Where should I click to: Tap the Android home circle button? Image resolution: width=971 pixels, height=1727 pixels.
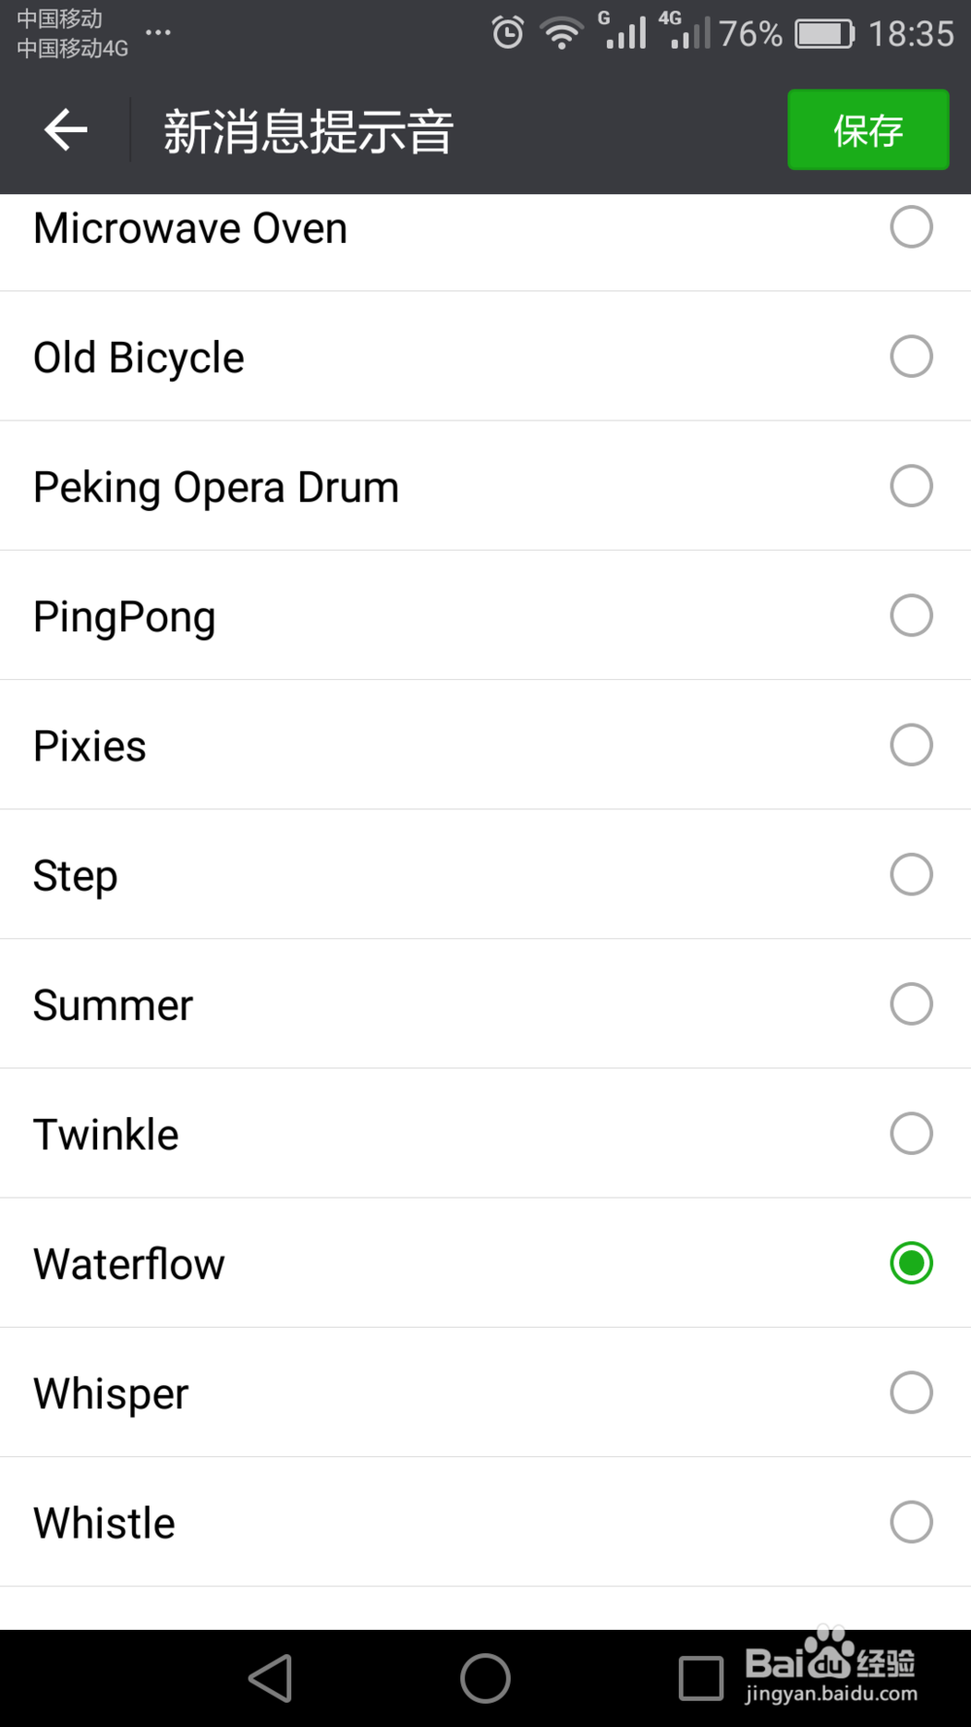(x=485, y=1677)
